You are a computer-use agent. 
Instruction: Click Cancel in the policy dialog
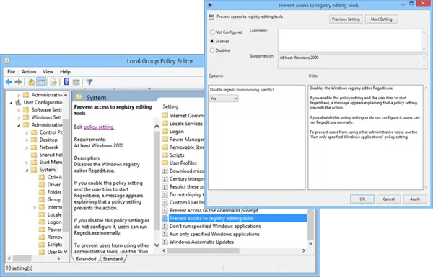point(388,199)
